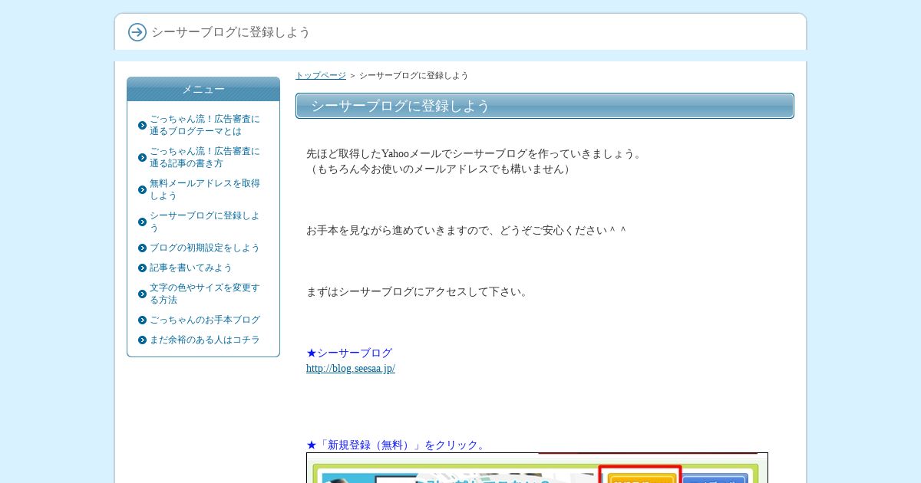Click the tutorial screenshot image at bottom

537,468
